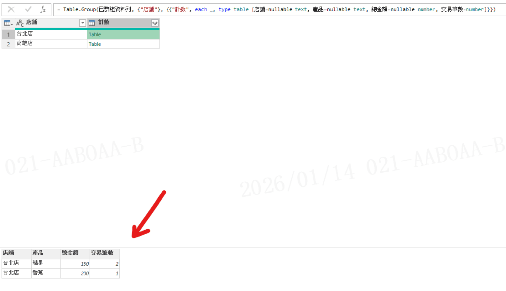This screenshot has width=506, height=291.
Task: Open the table menu icon at top-left corner
Action: click(8, 23)
